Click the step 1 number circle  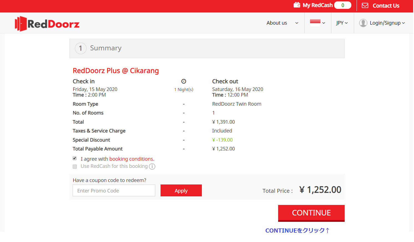tap(81, 48)
